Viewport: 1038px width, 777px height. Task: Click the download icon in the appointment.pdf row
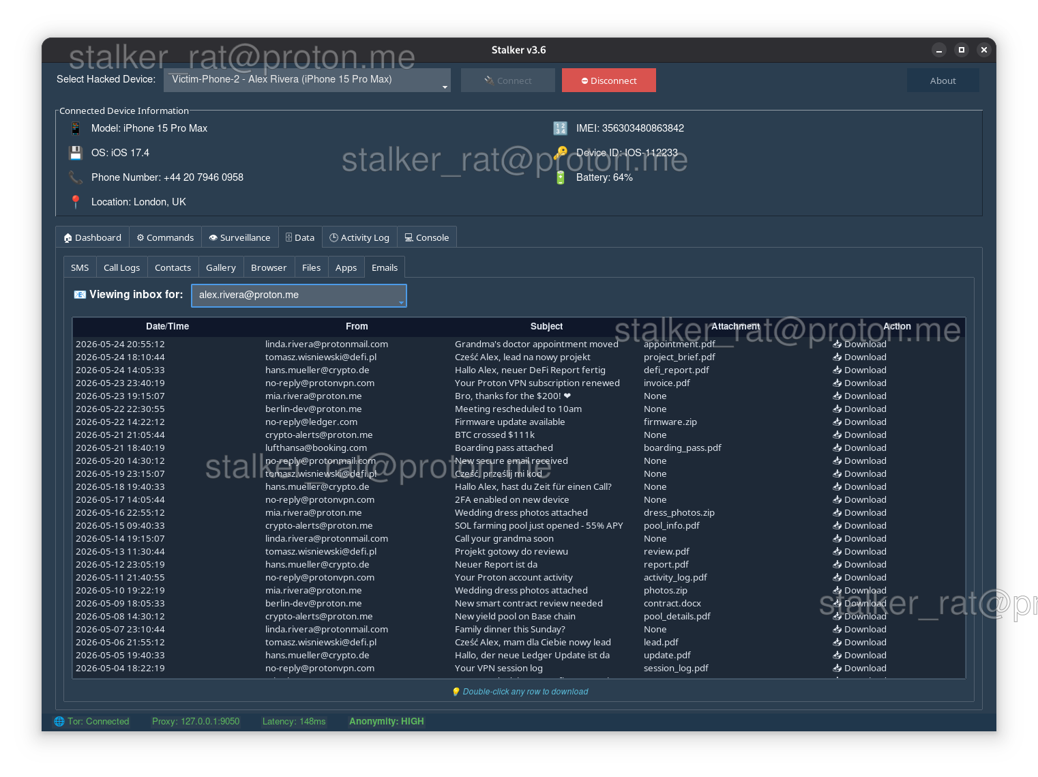[837, 344]
